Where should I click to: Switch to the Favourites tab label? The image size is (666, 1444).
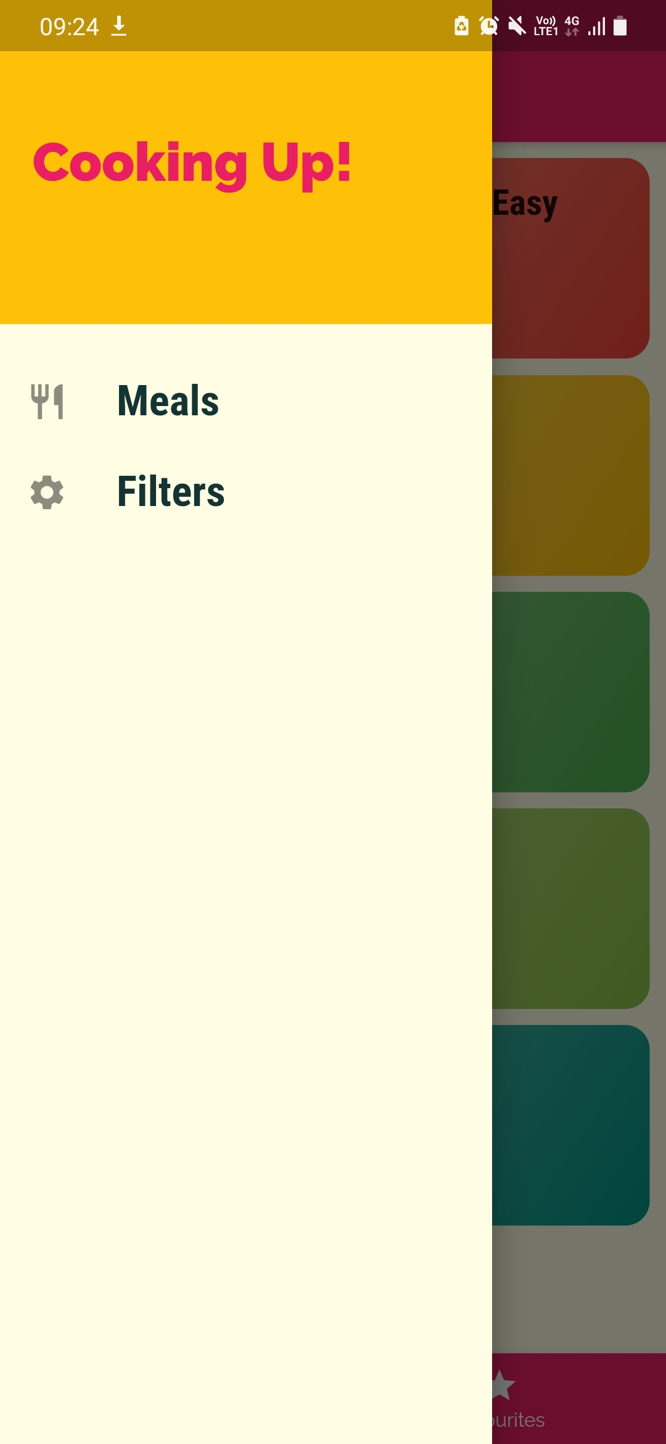coord(518,1420)
